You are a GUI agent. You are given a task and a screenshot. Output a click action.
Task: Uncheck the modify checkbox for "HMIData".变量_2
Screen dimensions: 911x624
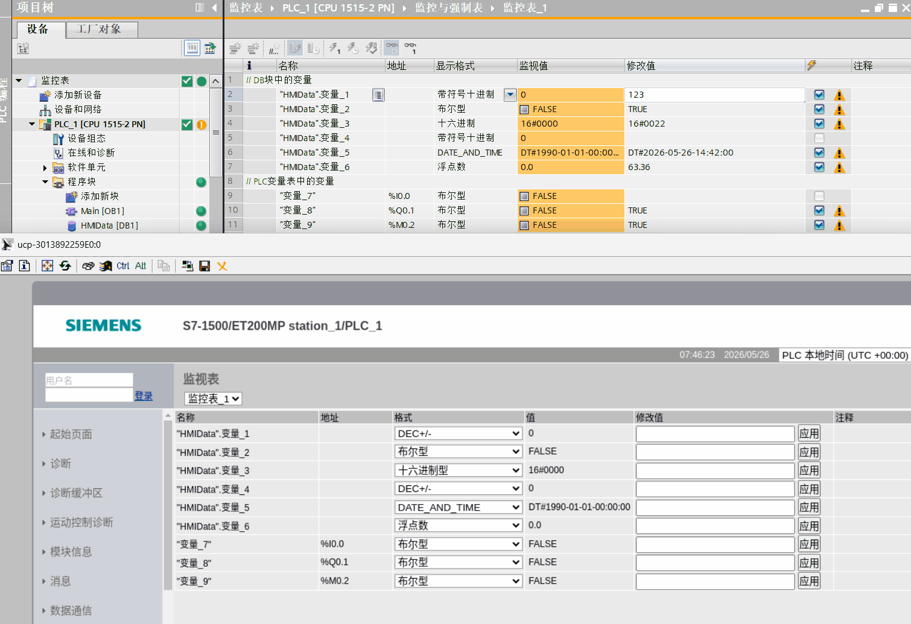coord(819,109)
